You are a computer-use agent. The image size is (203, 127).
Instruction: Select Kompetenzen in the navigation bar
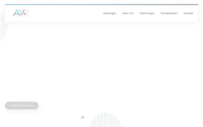[x=169, y=13]
